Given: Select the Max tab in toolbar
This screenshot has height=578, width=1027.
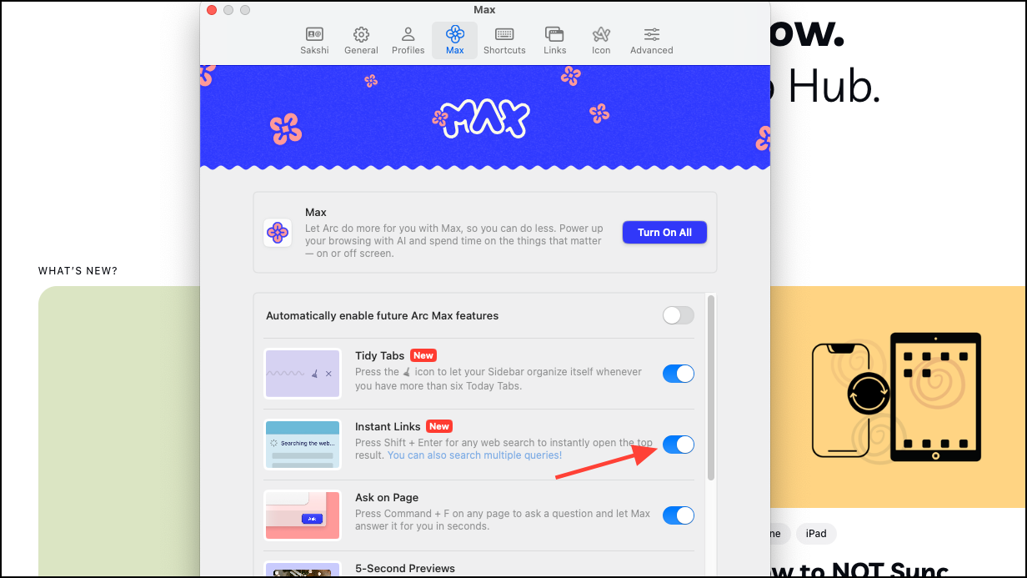Looking at the screenshot, I should tap(454, 40).
